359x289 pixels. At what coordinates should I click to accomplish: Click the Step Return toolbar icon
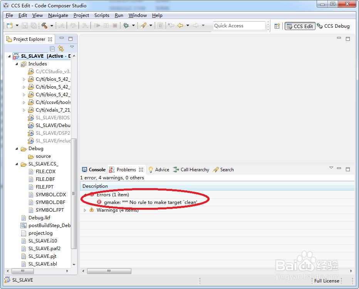[x=85, y=25]
